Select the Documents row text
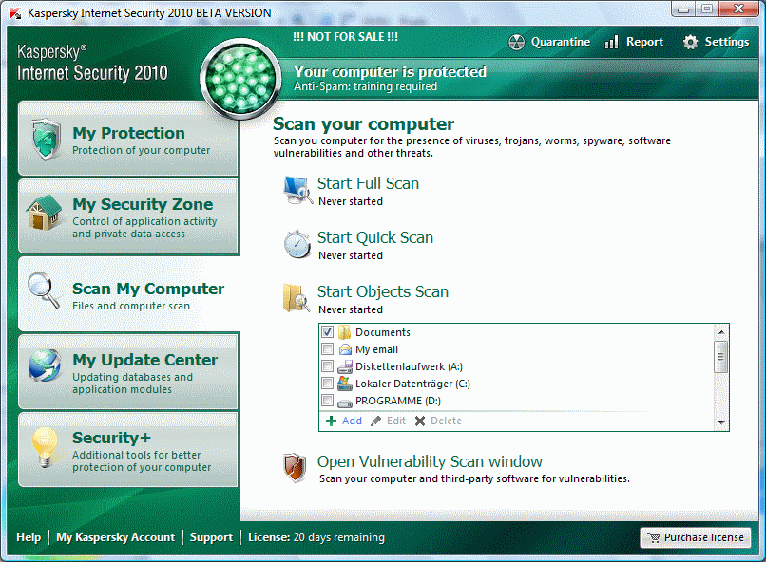 (382, 332)
